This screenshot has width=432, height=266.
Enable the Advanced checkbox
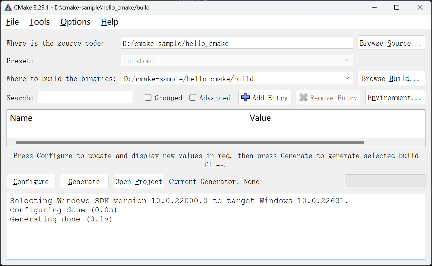[x=193, y=98]
